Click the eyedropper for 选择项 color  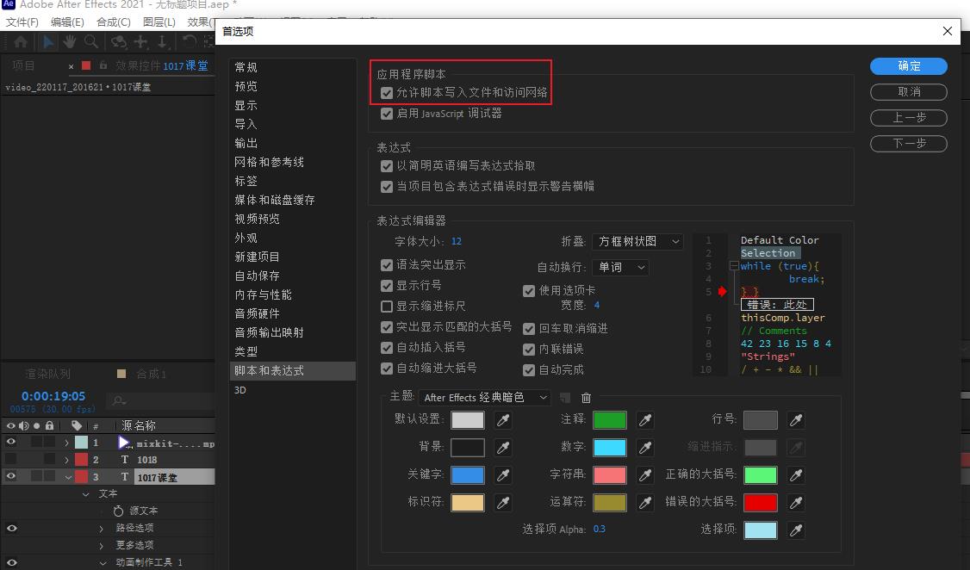795,530
